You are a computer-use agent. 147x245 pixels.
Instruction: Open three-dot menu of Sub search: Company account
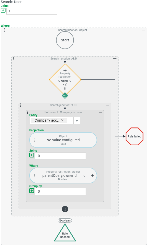coord(28,112)
